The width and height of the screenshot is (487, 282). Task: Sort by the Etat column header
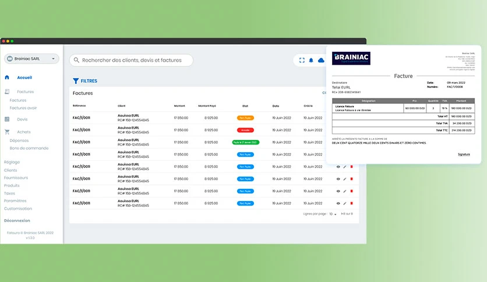(245, 106)
